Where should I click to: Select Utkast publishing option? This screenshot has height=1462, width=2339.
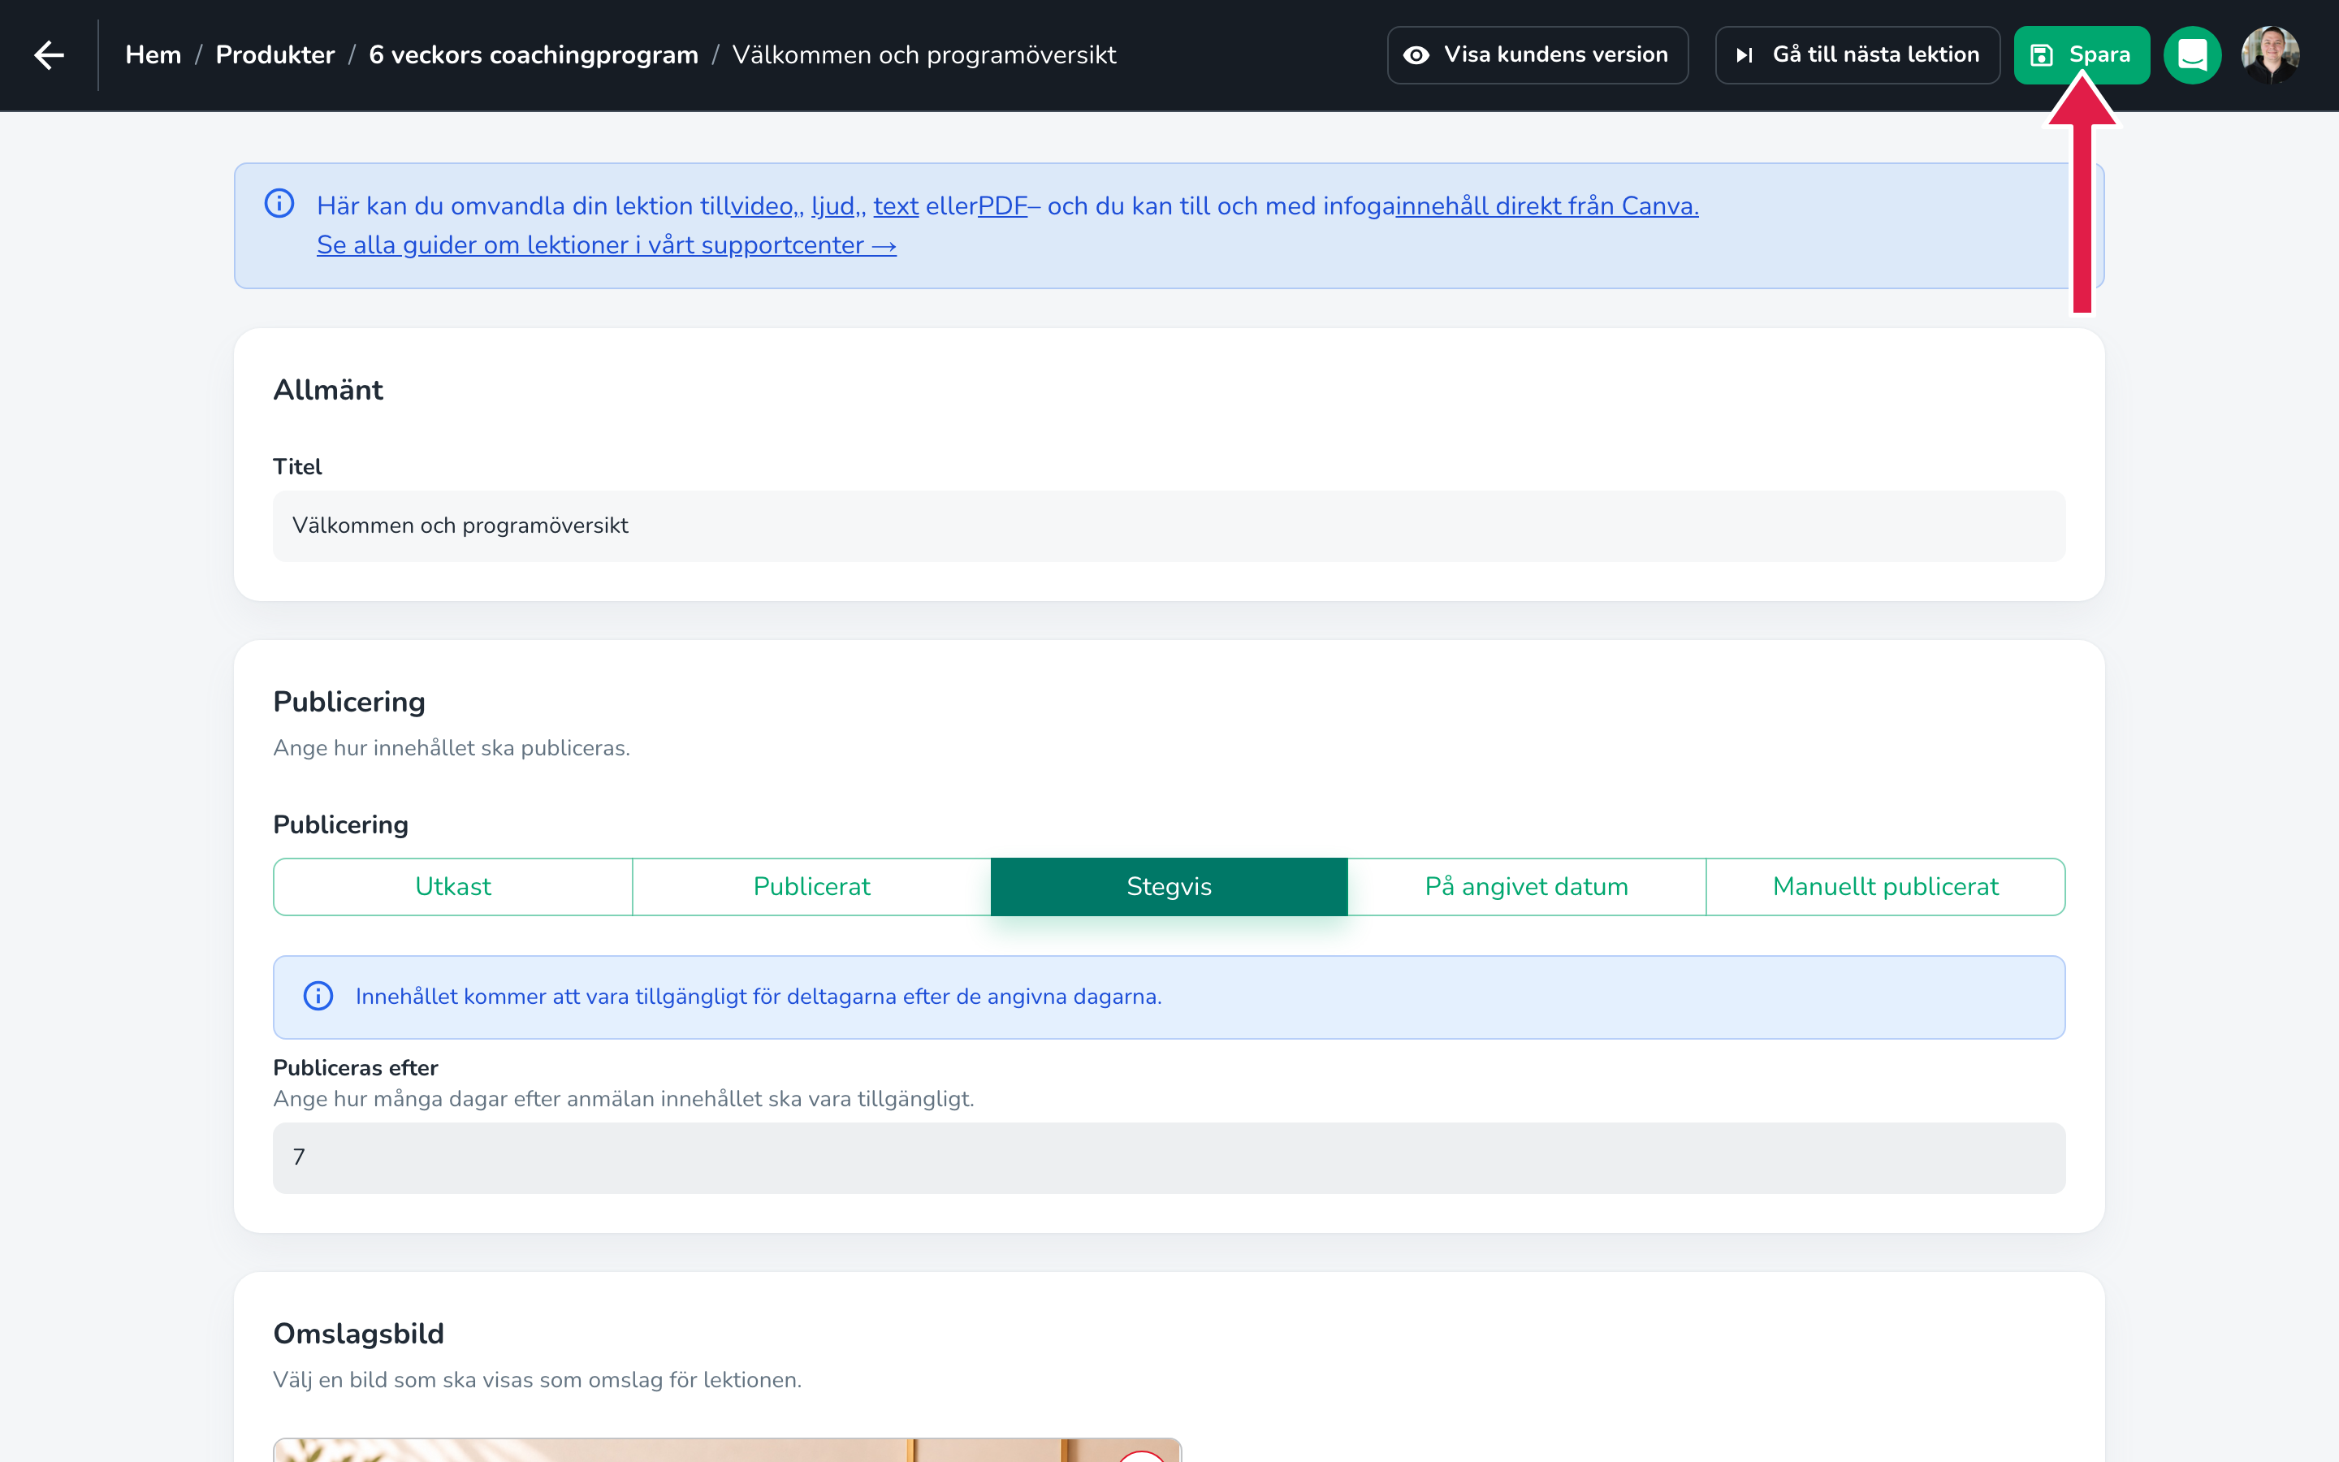pos(453,887)
